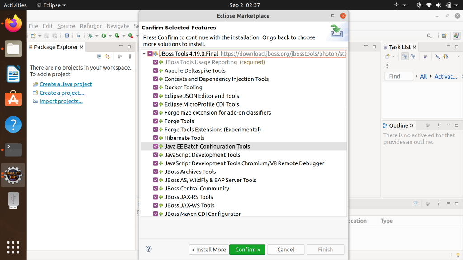Click the help question mark icon in dialog
The height and width of the screenshot is (260, 463).
pyautogui.click(x=149, y=249)
